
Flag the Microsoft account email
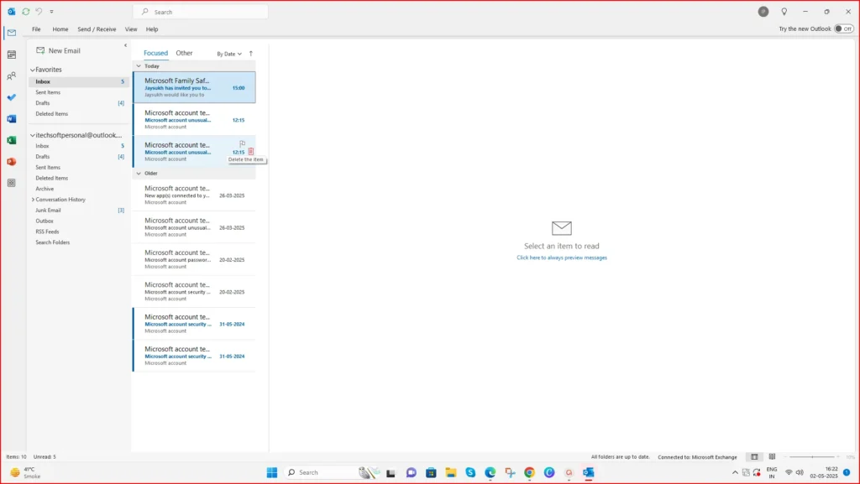pos(242,142)
